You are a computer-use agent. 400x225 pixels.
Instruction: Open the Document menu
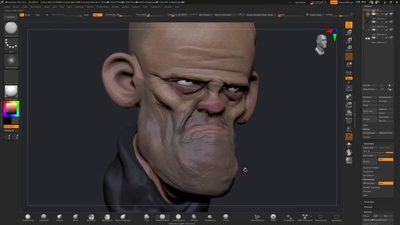(x=36, y=7)
